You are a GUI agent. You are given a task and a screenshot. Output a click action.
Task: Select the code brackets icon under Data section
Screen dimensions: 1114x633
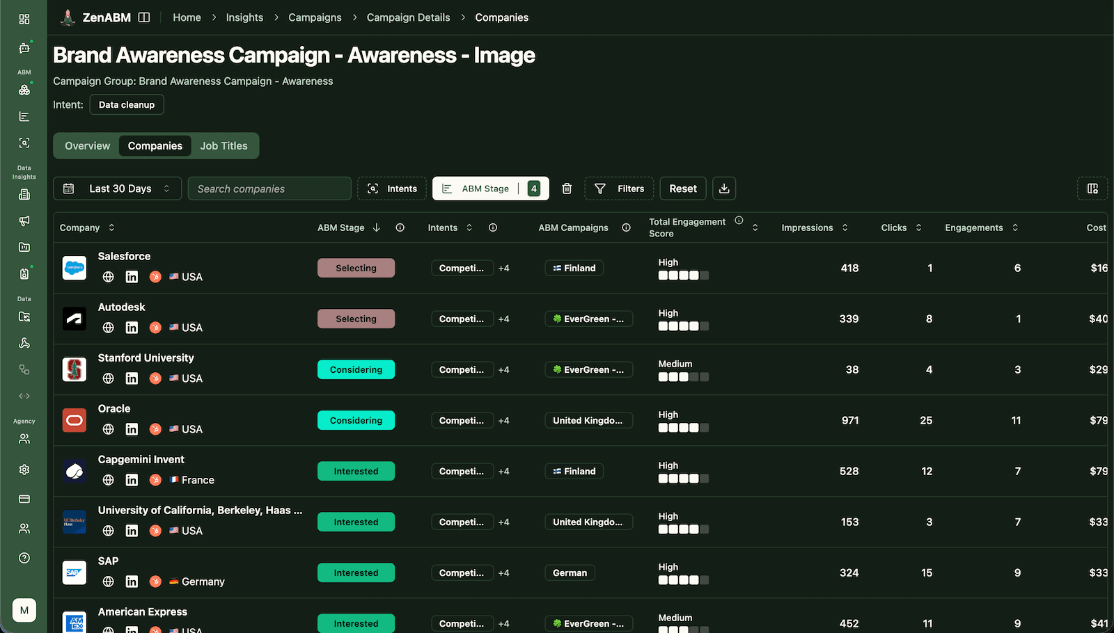24,395
